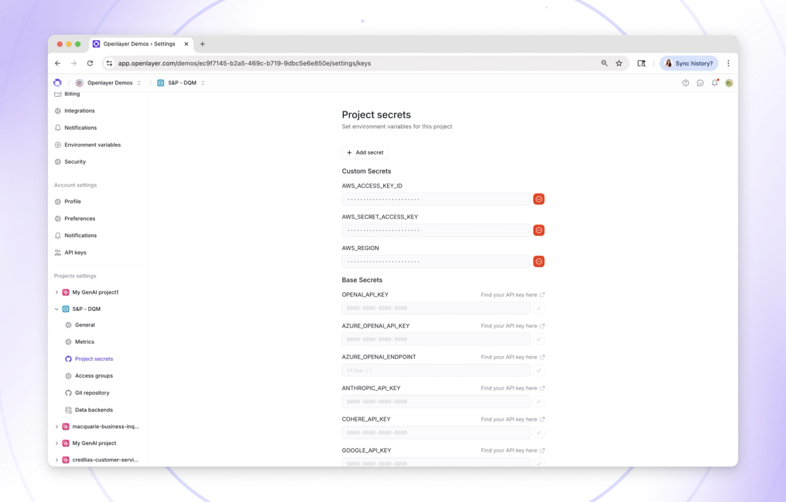This screenshot has height=502, width=786.
Task: Expand My GenAI project1 in sidebar
Action: pos(56,293)
